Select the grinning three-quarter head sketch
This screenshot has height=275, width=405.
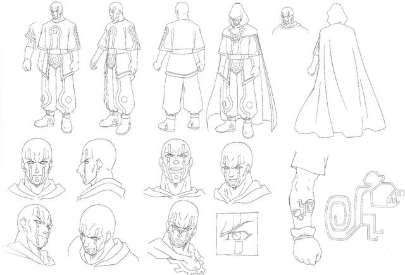pos(242,171)
